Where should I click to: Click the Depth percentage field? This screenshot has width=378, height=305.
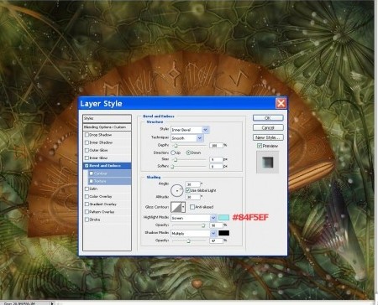(216, 145)
